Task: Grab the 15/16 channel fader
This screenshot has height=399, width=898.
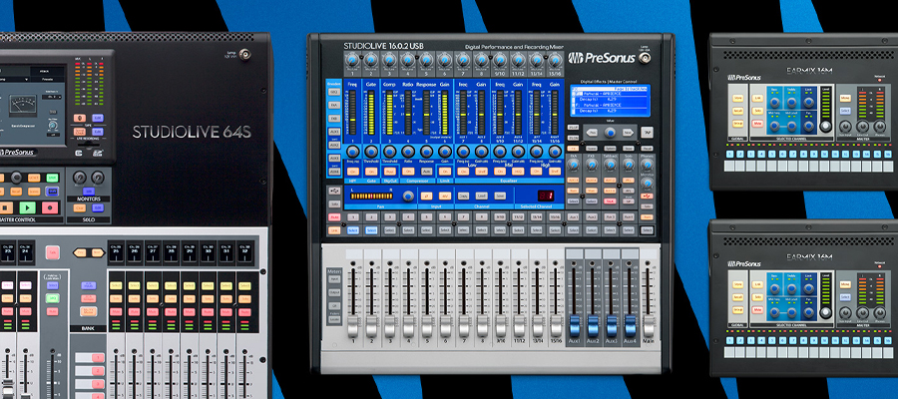Action: coord(556,326)
